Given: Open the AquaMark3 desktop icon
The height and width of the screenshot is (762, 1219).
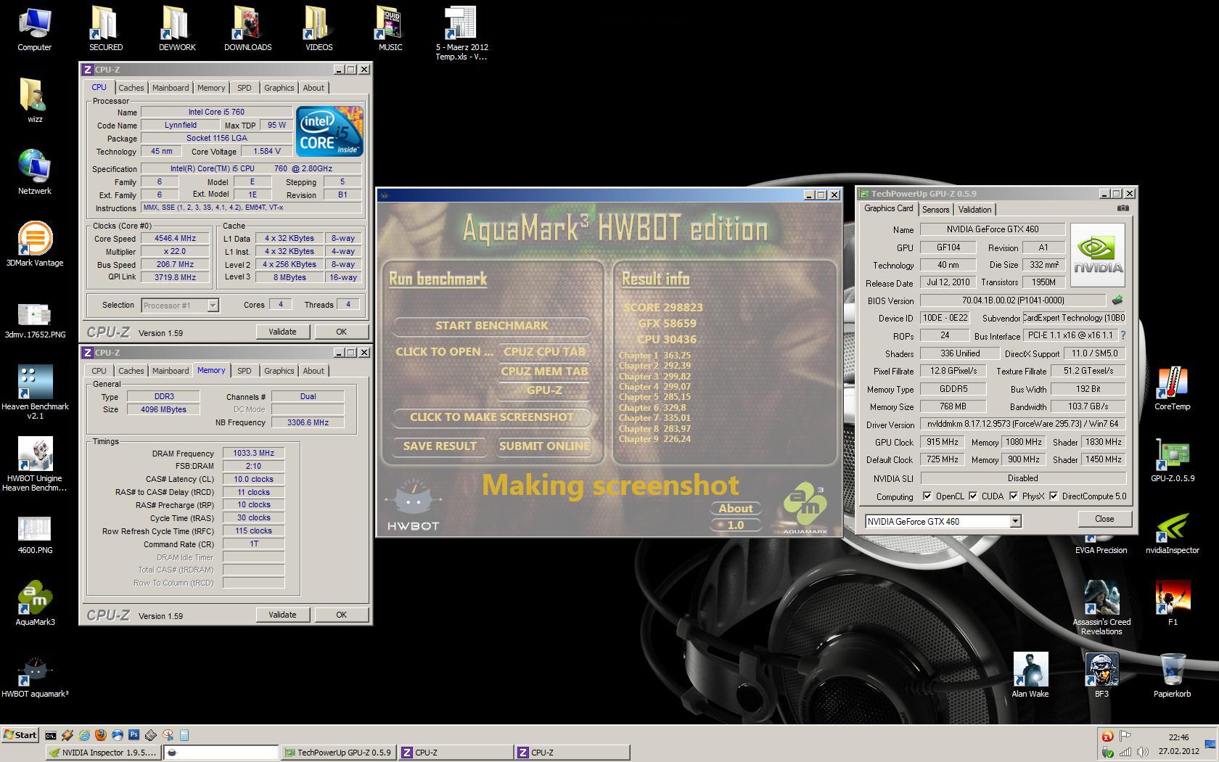Looking at the screenshot, I should [x=35, y=603].
